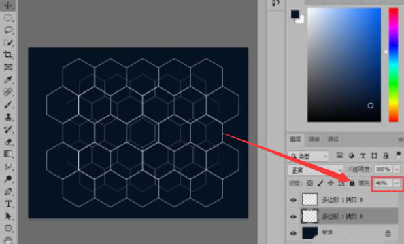Click the dark foreground color swatch
Image resolution: width=404 pixels, height=244 pixels.
coord(294,14)
